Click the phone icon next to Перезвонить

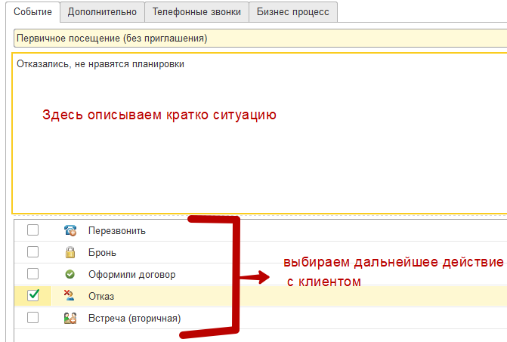click(x=70, y=231)
